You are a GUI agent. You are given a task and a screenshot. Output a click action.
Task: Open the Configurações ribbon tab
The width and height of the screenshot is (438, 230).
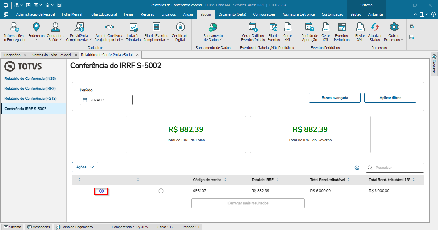pos(264,14)
